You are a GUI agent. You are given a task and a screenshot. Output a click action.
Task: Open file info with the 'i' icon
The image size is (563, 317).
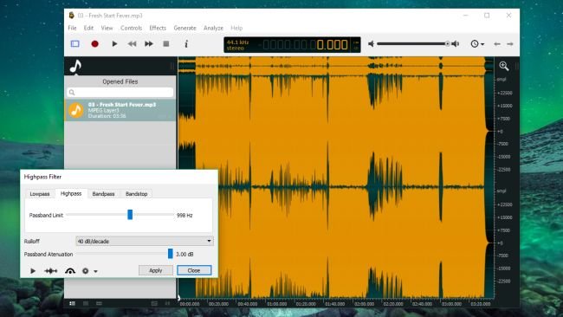(x=186, y=44)
